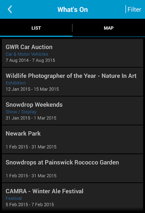Select the 31 Jan 2015 - 1 Mar 2015 dates

pyautogui.click(x=31, y=118)
